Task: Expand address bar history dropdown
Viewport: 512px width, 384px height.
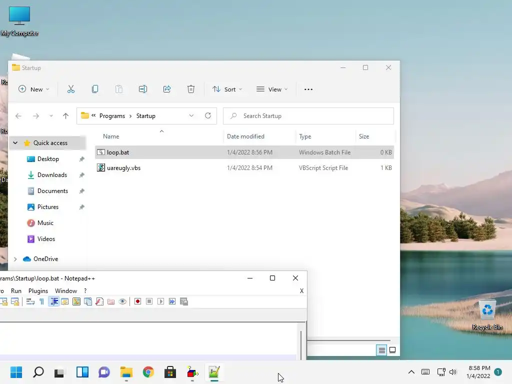Action: tap(191, 116)
